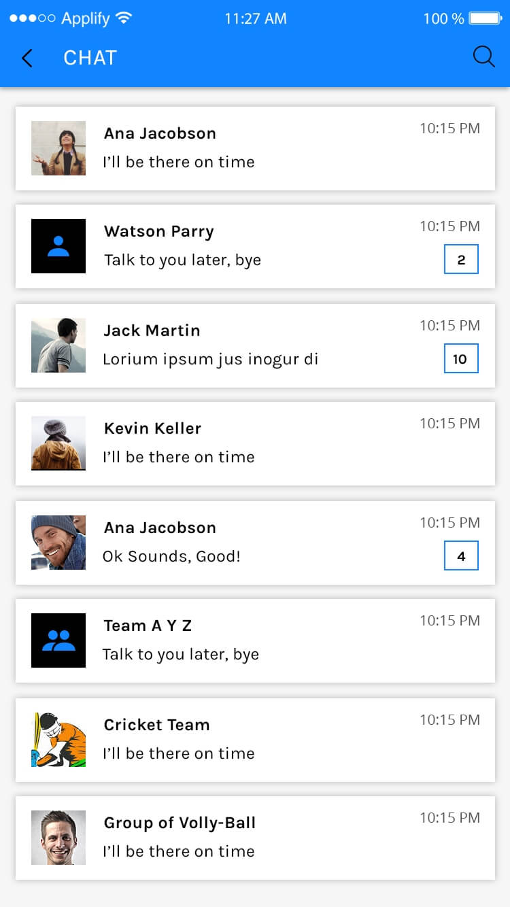The image size is (510, 907).
Task: View Group of Volly-Ball profile photo
Action: (58, 838)
